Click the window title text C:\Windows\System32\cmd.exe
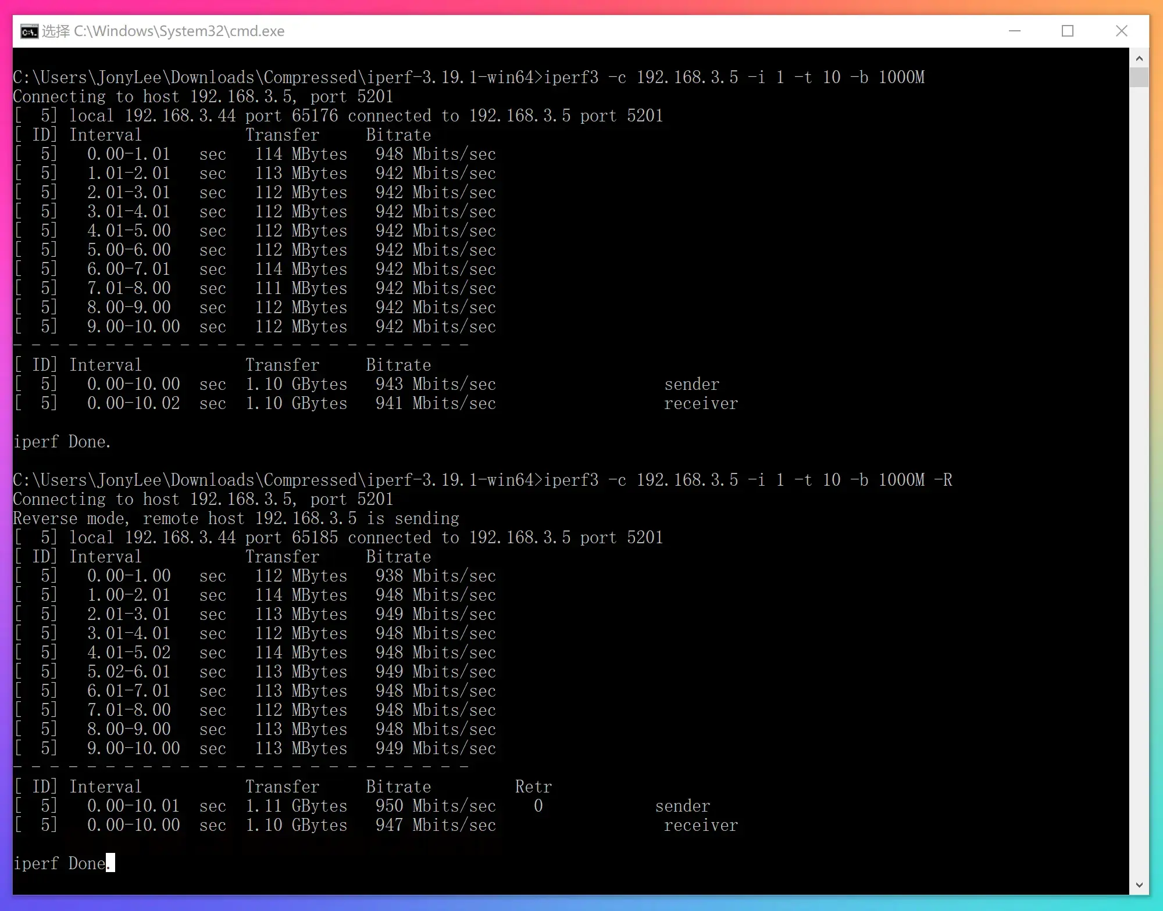The width and height of the screenshot is (1163, 911). 179,31
